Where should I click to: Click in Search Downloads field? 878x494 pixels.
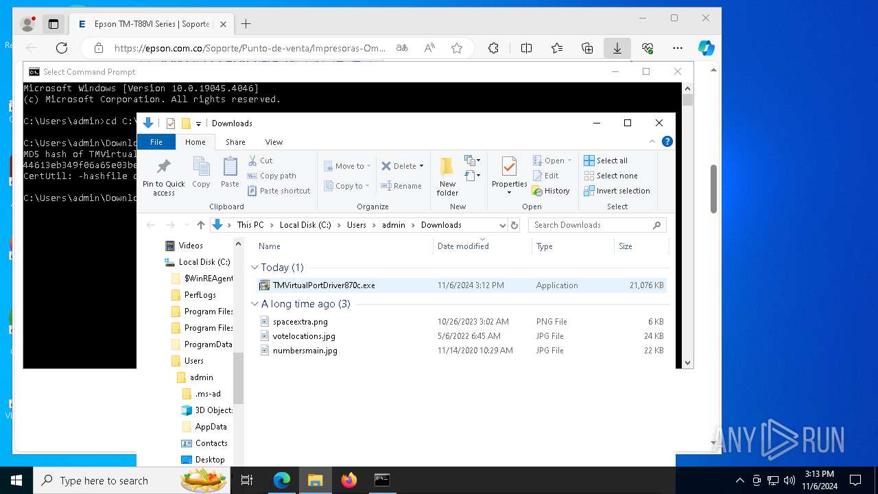point(597,225)
